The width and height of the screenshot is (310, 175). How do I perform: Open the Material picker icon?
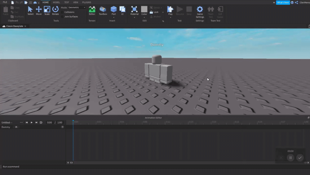pyautogui.click(x=135, y=10)
